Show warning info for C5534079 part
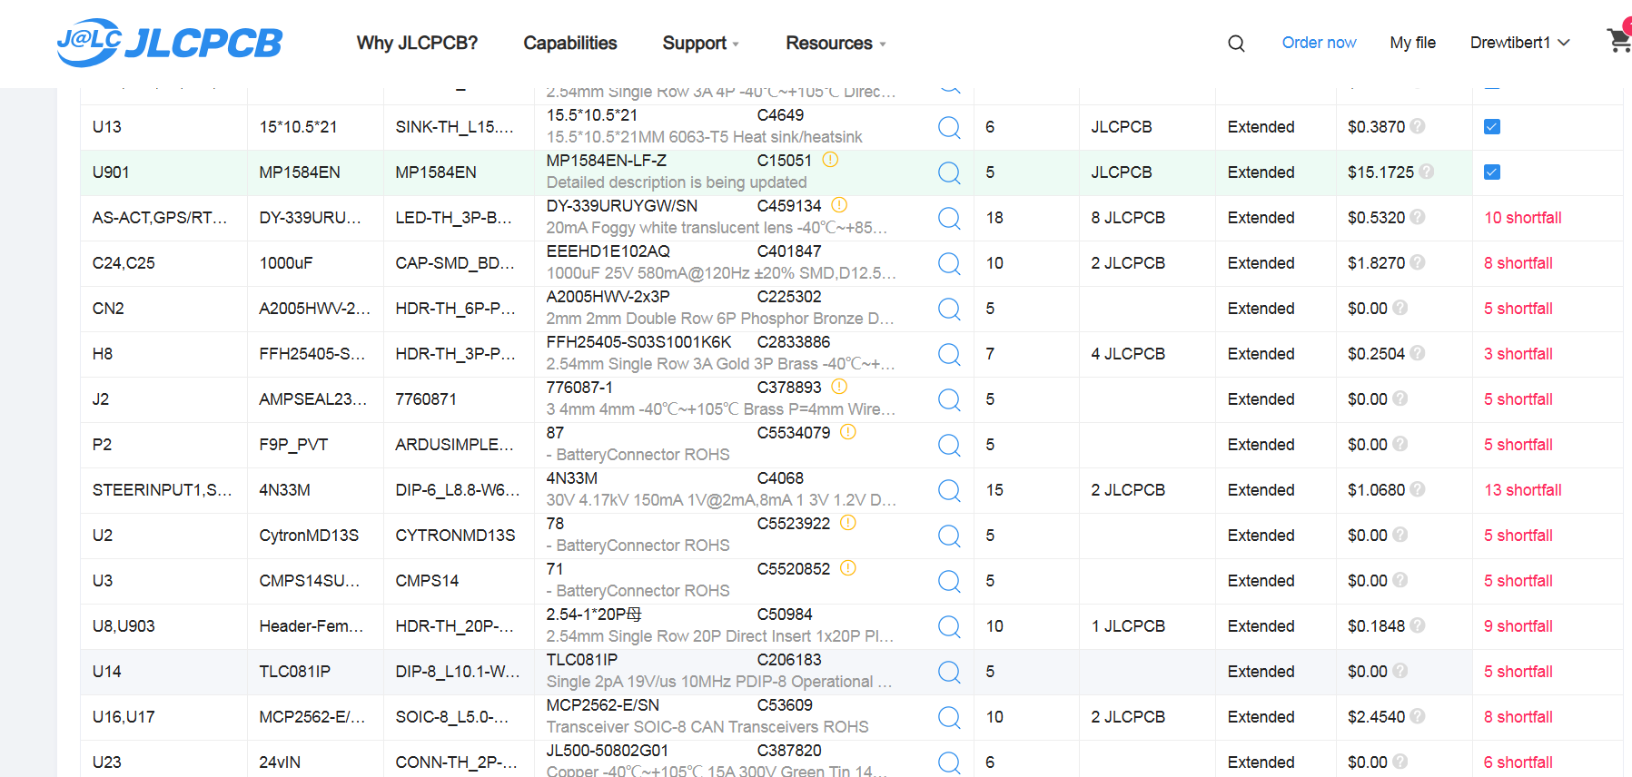1632x777 pixels. pyautogui.click(x=847, y=432)
